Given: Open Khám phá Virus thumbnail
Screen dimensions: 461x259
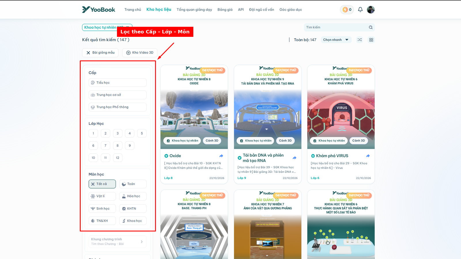Looking at the screenshot, I should (x=341, y=107).
